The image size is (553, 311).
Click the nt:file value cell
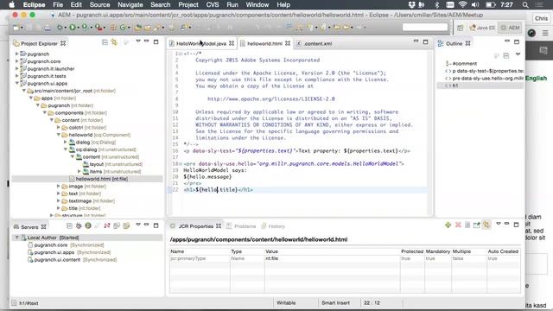tap(332, 258)
